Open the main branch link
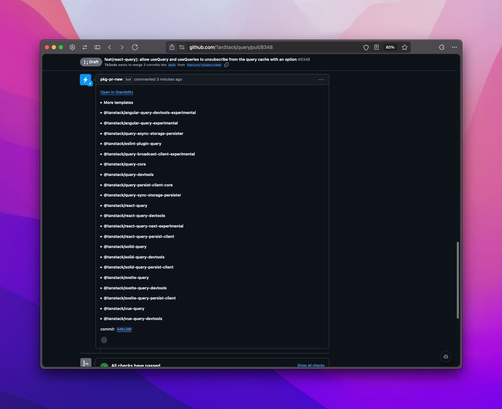 pyautogui.click(x=172, y=65)
